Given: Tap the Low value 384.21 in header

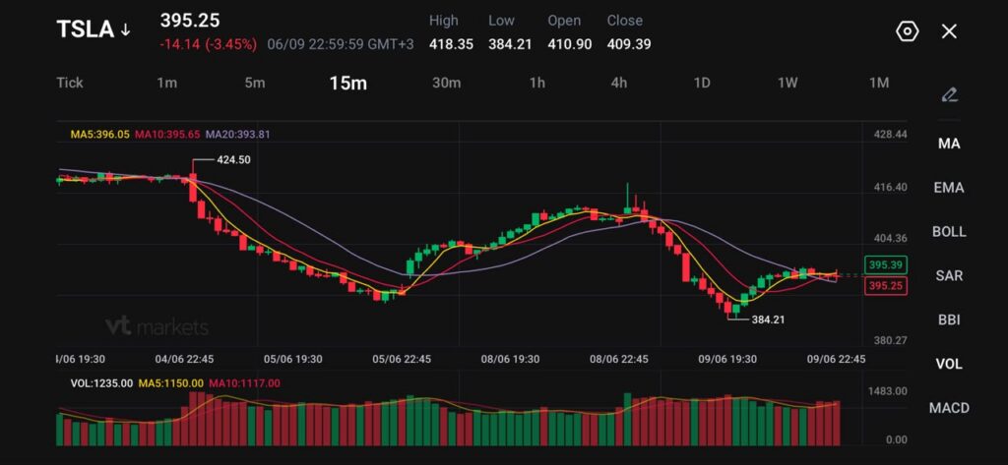Looking at the screenshot, I should tap(510, 44).
